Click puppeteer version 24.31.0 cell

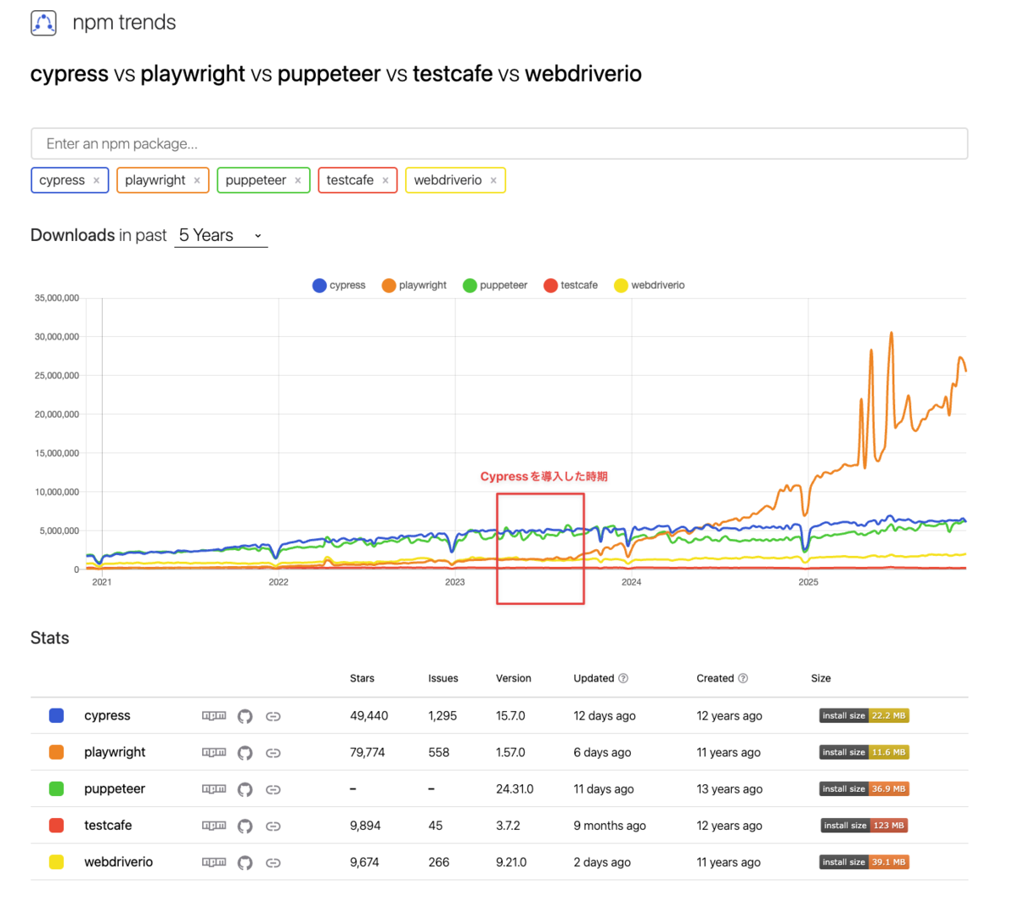point(515,788)
